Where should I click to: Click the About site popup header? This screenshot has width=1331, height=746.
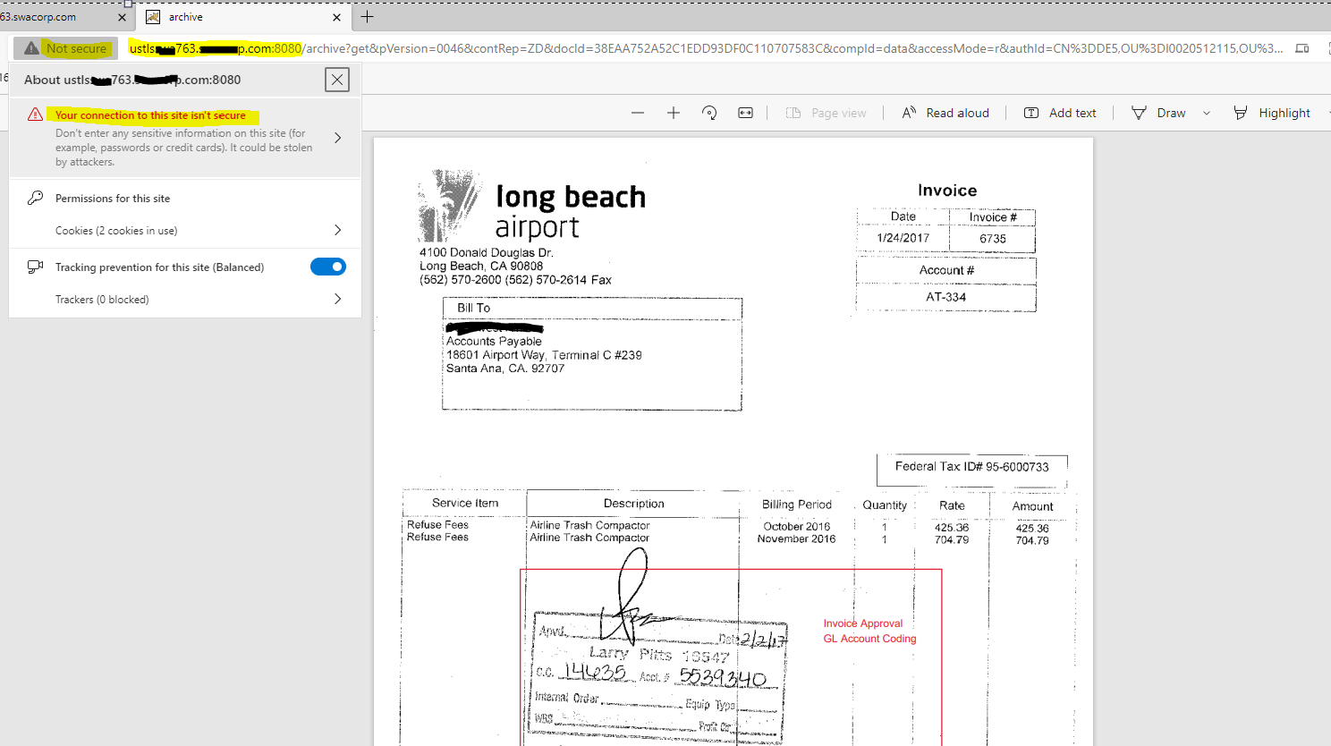pyautogui.click(x=132, y=80)
